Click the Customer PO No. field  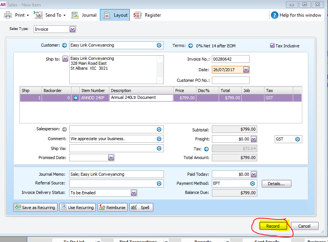point(230,80)
